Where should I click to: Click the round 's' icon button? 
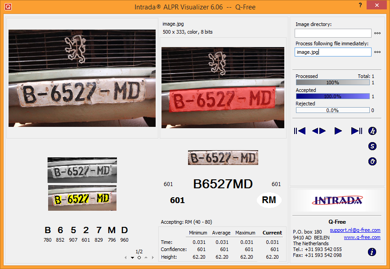372,146
